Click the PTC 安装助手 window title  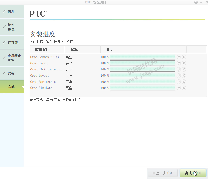tap(96, 2)
